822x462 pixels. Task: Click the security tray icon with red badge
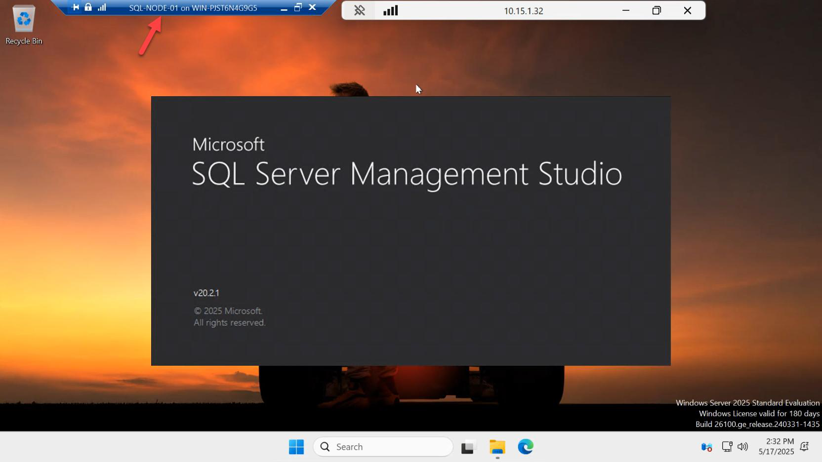click(x=706, y=447)
